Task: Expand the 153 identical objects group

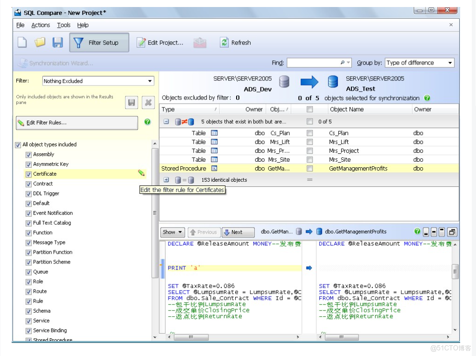Action: 167,178
